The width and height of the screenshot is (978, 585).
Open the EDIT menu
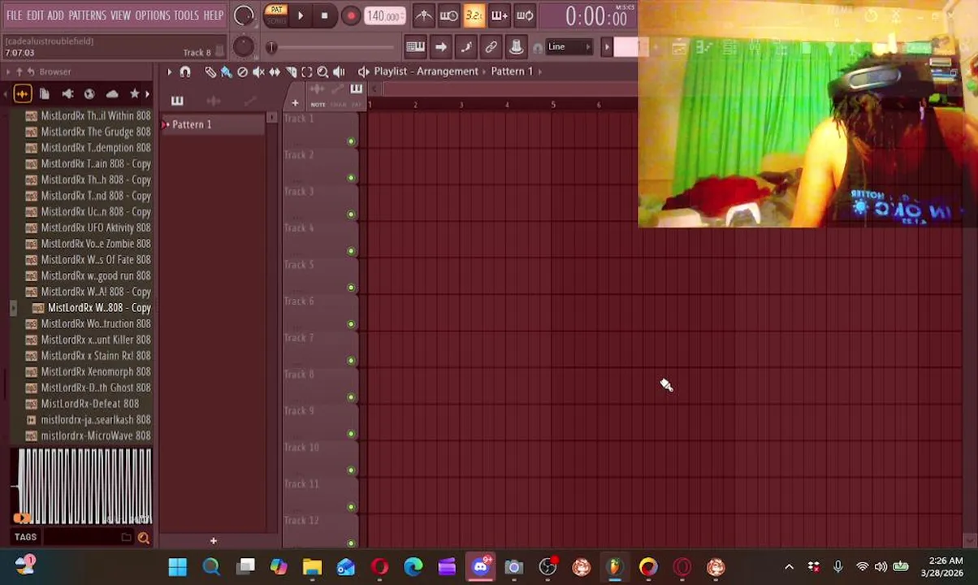coord(35,15)
